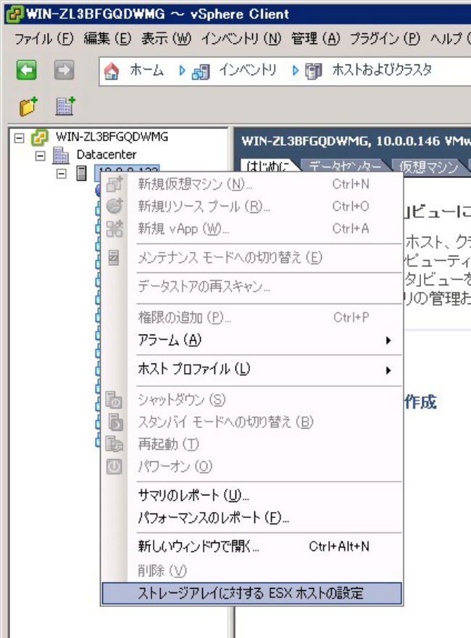The height and width of the screenshot is (638, 471).
Task: Click the reboot menu icon
Action: (114, 444)
